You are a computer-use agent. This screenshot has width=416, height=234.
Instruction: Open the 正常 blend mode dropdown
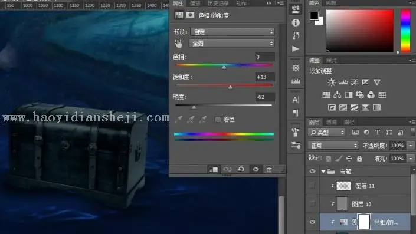(333, 145)
